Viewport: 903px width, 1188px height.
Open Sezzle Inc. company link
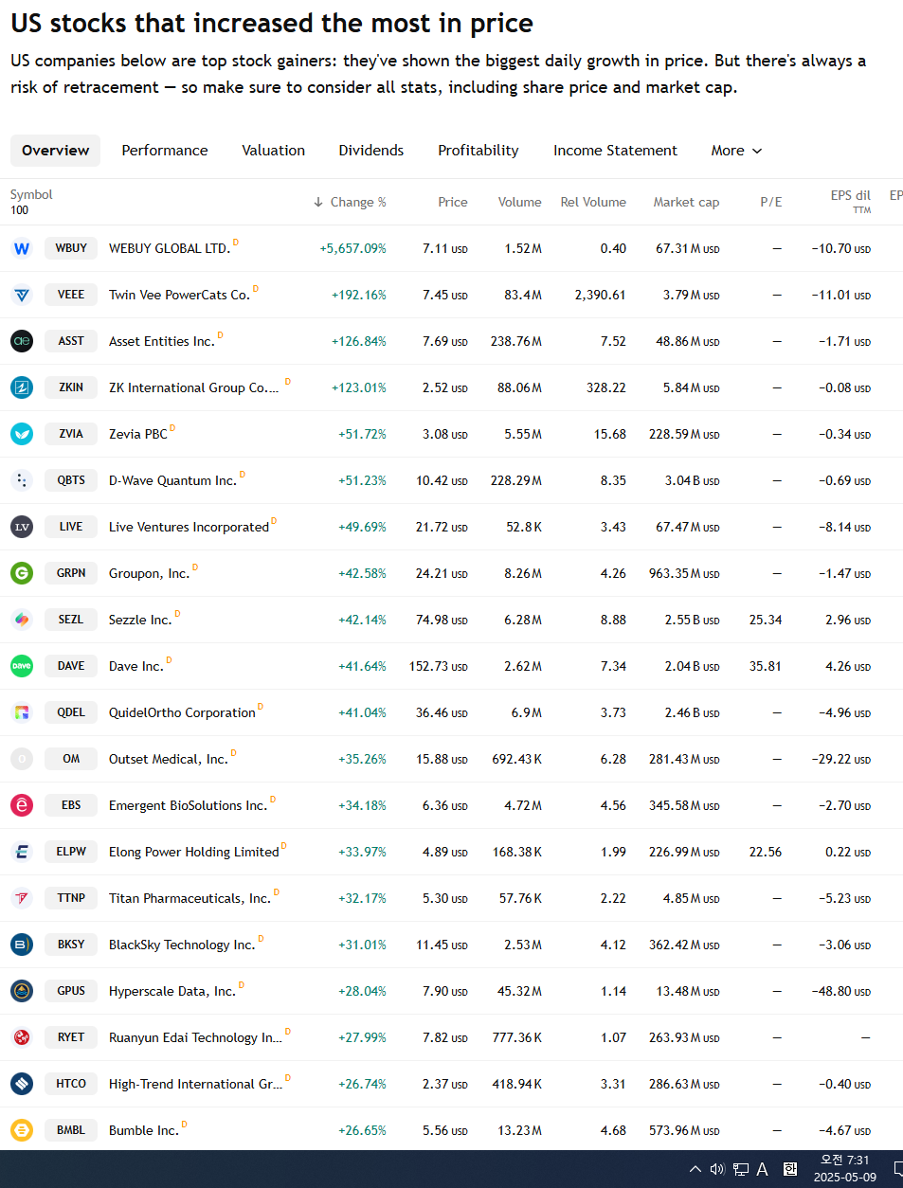pyautogui.click(x=140, y=620)
